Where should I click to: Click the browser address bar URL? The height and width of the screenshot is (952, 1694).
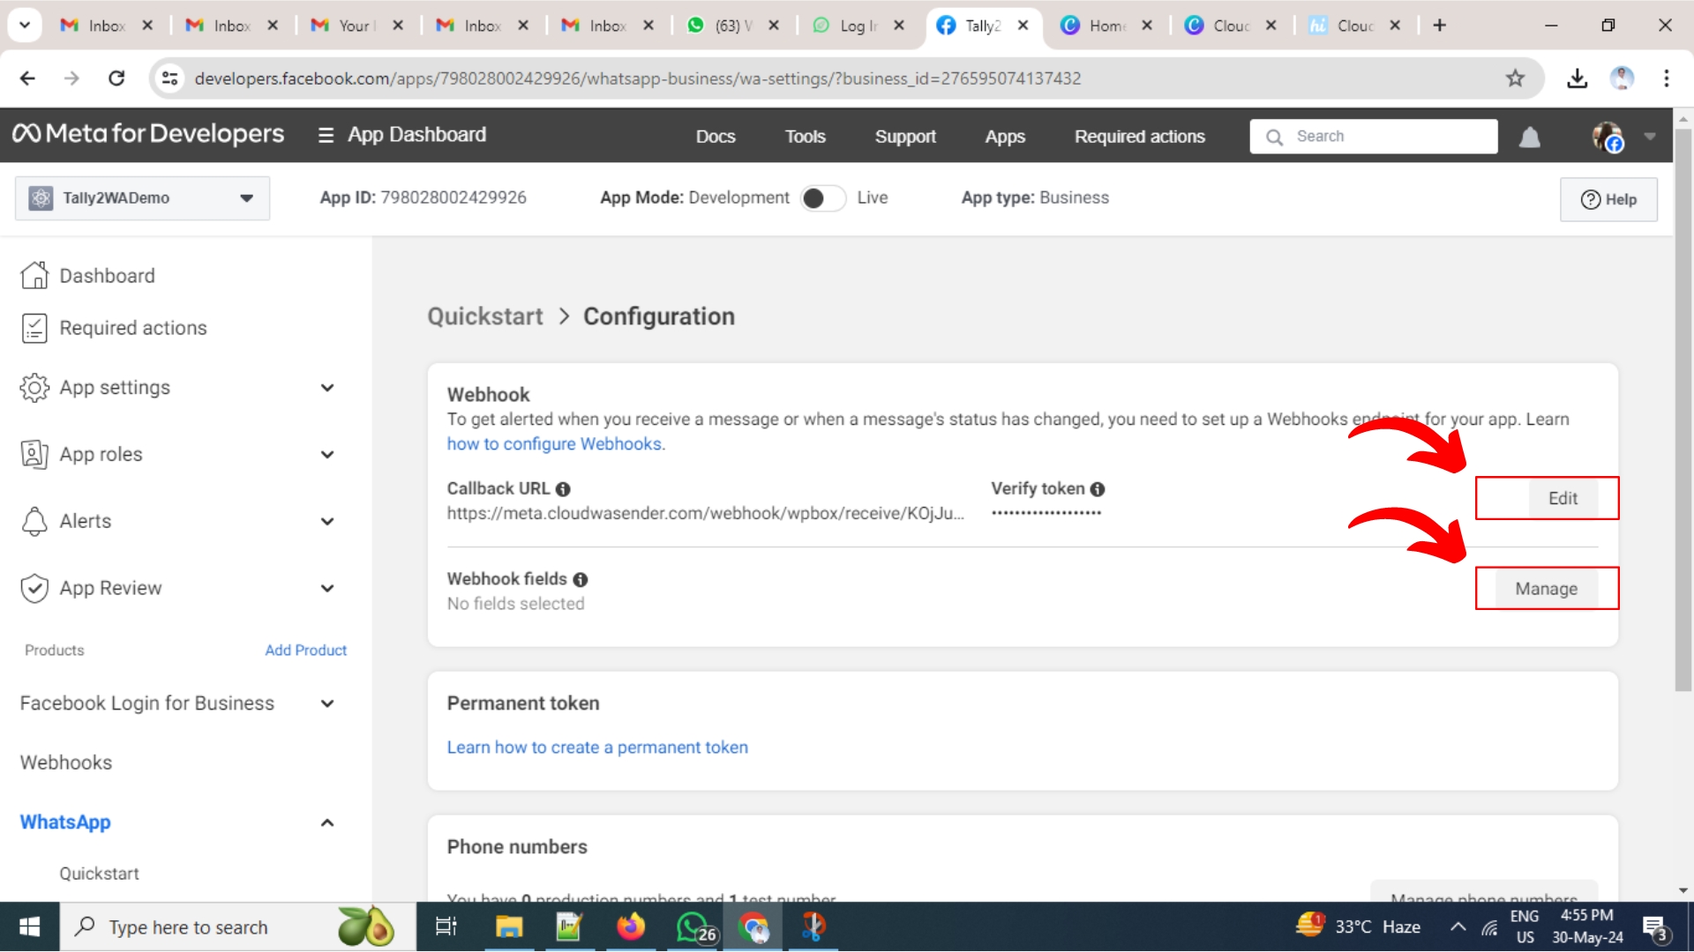click(x=637, y=78)
